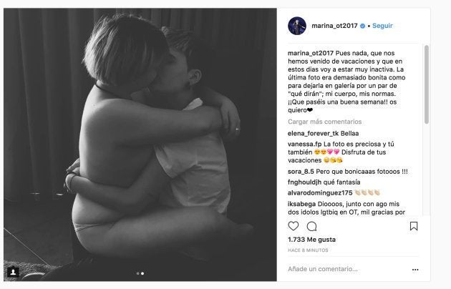Open the marina_ot2017 profile avatar
This screenshot has height=289, width=451.
(x=297, y=26)
